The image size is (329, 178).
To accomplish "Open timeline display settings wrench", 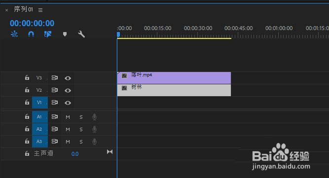I will click(81, 34).
